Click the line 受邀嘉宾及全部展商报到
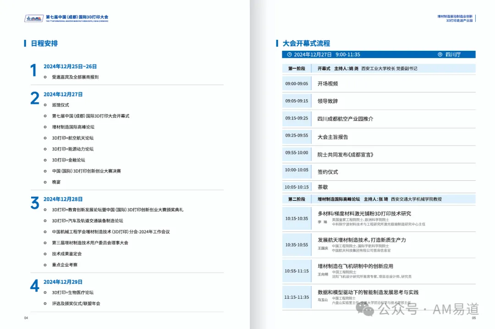The height and width of the screenshot is (329, 495). coord(75,77)
